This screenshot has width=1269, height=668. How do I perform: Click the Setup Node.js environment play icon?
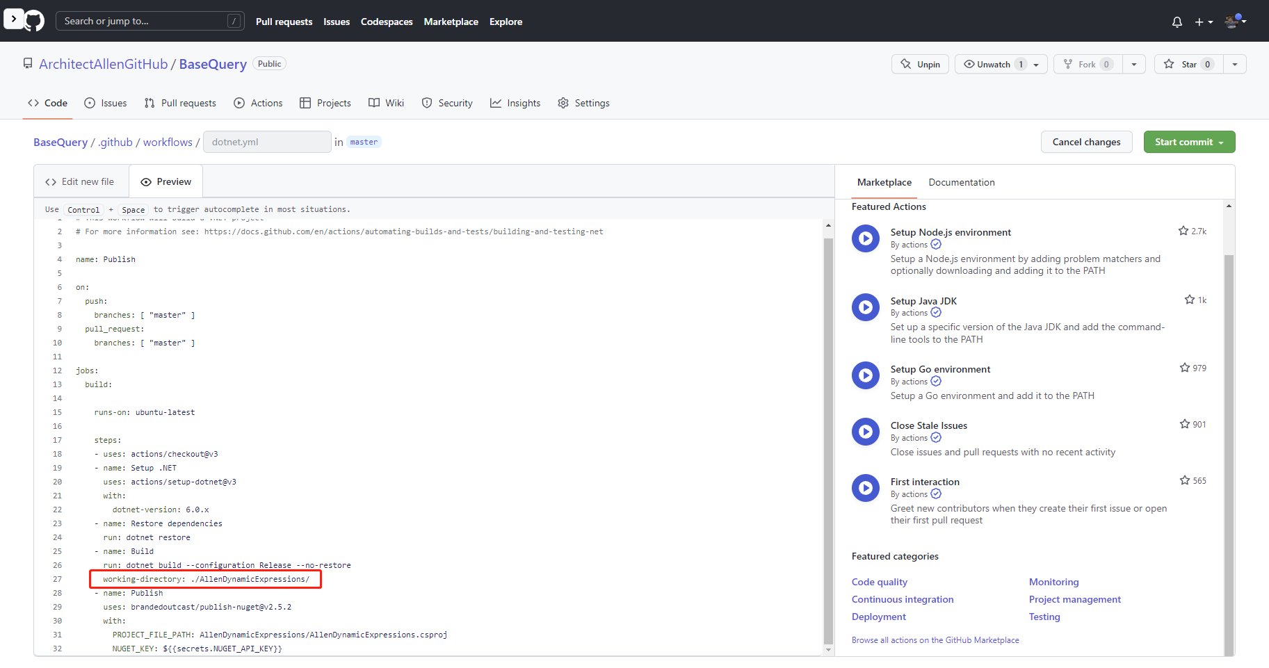click(866, 238)
